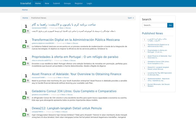This screenshot has height=122, width=196.
Task: Click vote count beside sidebar Rumah Minimalis
Action: (x=145, y=85)
